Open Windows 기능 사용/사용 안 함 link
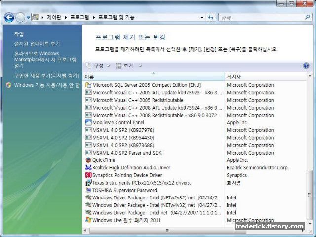This screenshot has width=316, height=237. pyautogui.click(x=47, y=85)
